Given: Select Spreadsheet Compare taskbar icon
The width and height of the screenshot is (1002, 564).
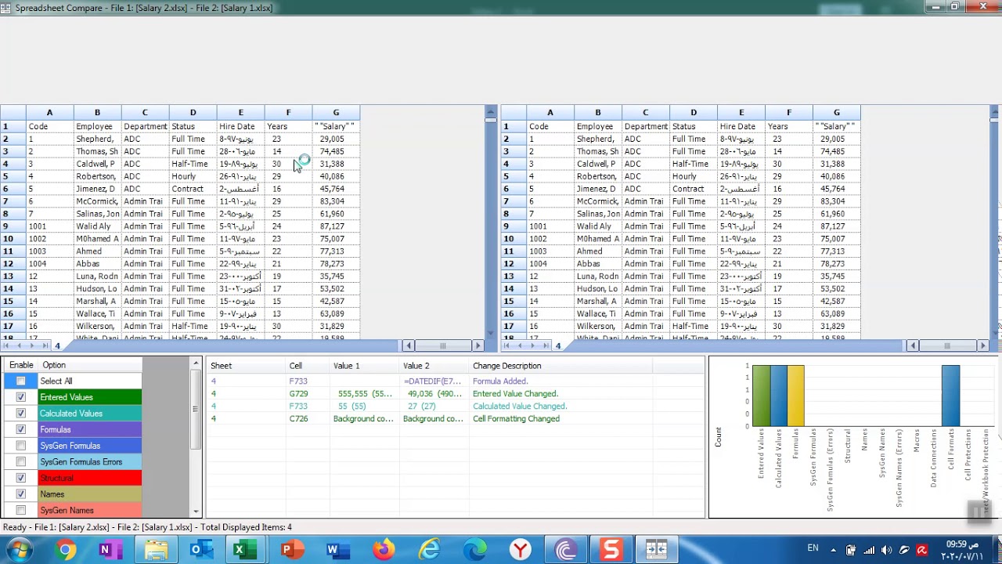Looking at the screenshot, I should 656,550.
